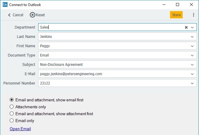Screen dimensions: 199x135
Task: Expand the Document Type dropdown
Action: click(192, 55)
